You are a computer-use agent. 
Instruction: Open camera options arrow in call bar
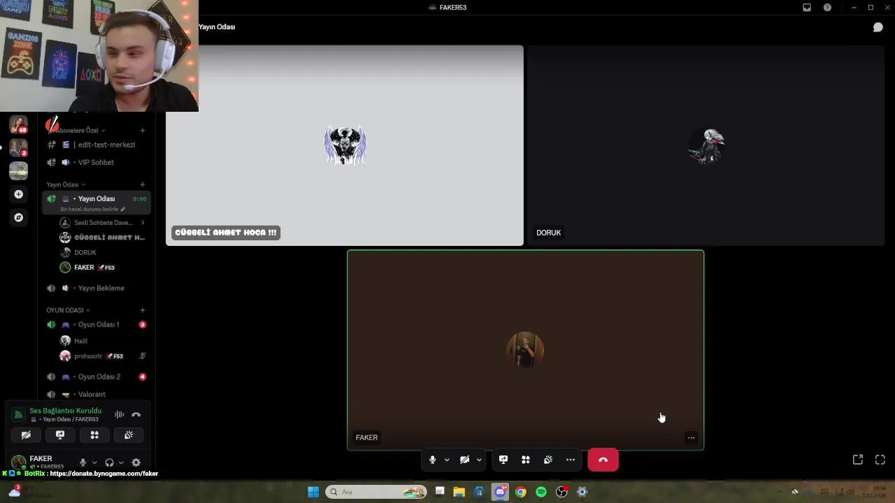(x=479, y=460)
